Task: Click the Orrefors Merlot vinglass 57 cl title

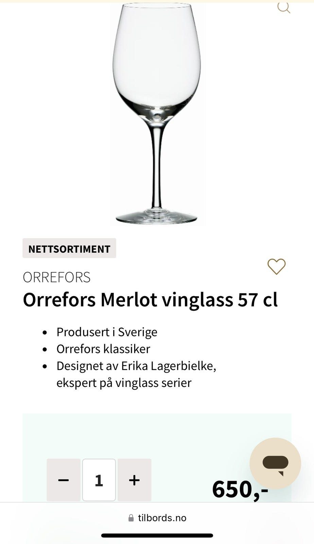Action: (150, 300)
